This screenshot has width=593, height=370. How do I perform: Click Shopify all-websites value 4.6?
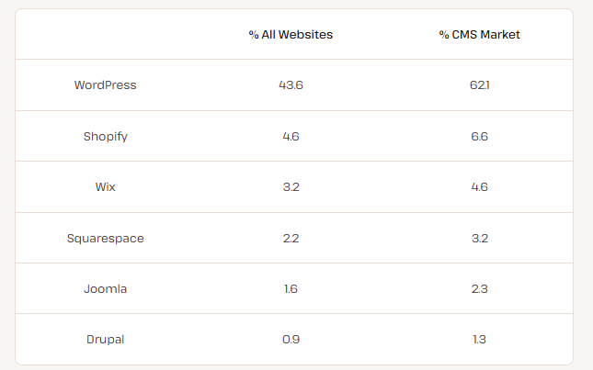click(291, 137)
